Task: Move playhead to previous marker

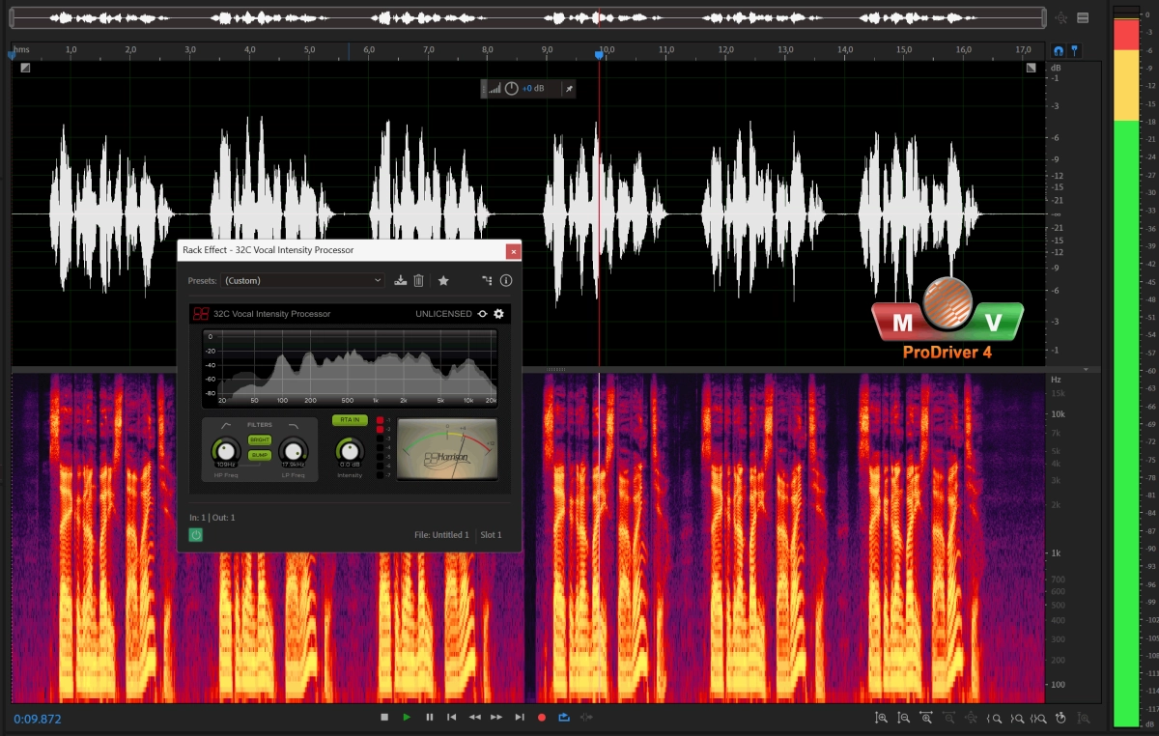Action: coord(451,718)
